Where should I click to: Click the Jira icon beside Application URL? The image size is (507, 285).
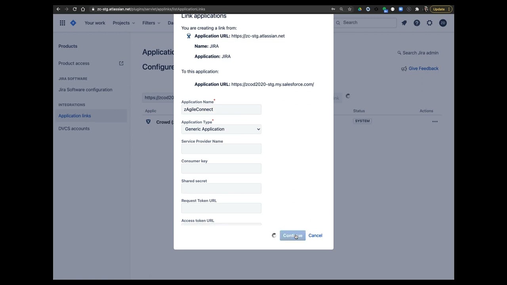click(189, 36)
